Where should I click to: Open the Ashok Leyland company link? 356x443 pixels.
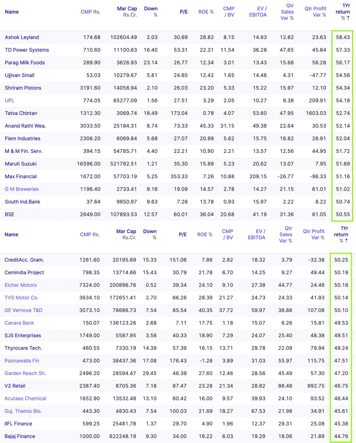point(22,37)
